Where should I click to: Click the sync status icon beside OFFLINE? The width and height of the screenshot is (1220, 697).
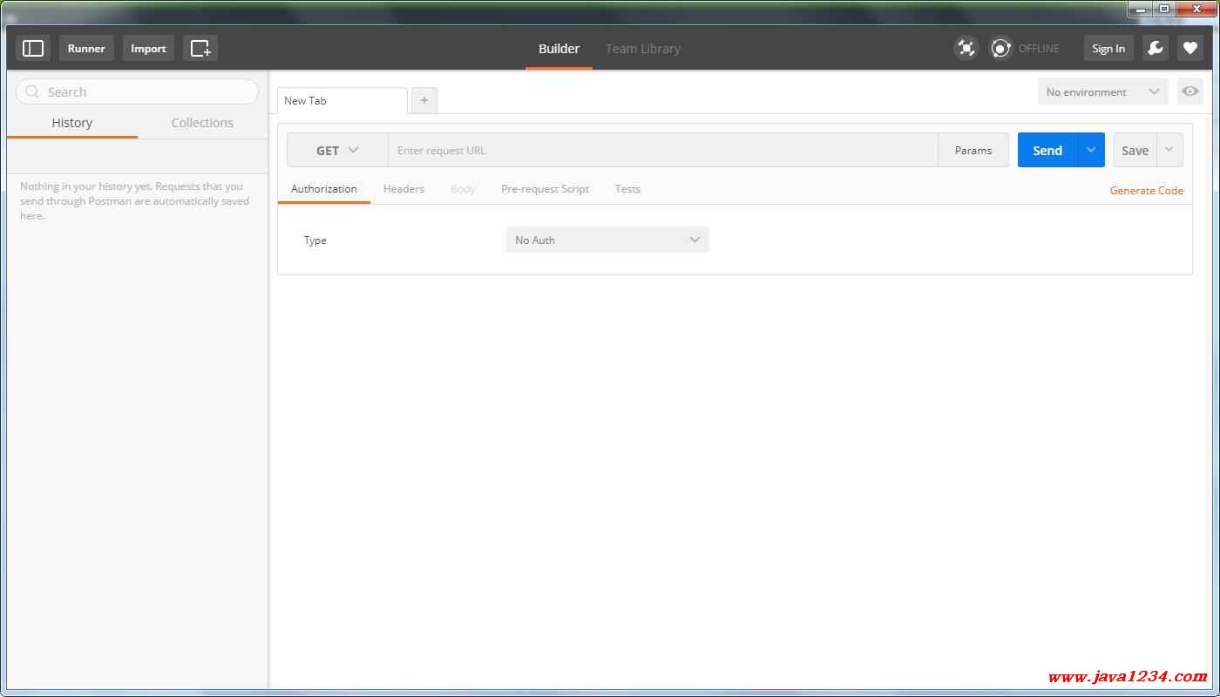(x=1001, y=49)
